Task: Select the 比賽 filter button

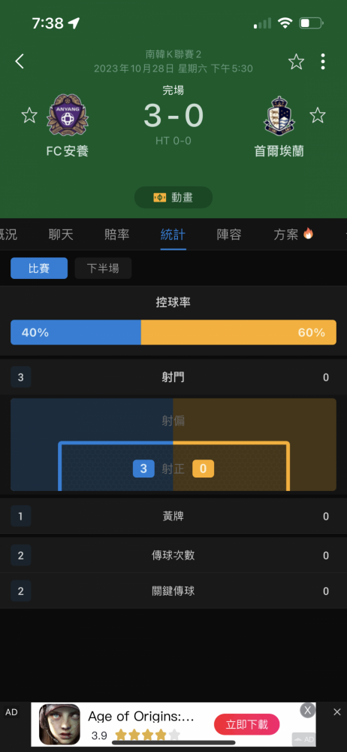Action: coord(39,268)
